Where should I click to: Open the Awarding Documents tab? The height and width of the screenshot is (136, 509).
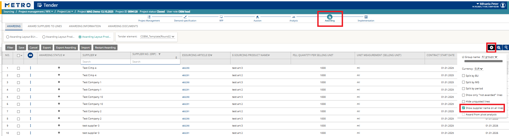pyautogui.click(x=123, y=26)
